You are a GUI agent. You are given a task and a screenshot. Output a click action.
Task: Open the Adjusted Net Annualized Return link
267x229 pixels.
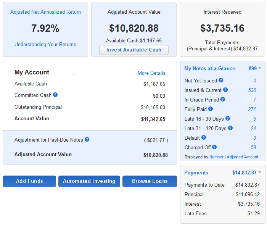pos(45,12)
